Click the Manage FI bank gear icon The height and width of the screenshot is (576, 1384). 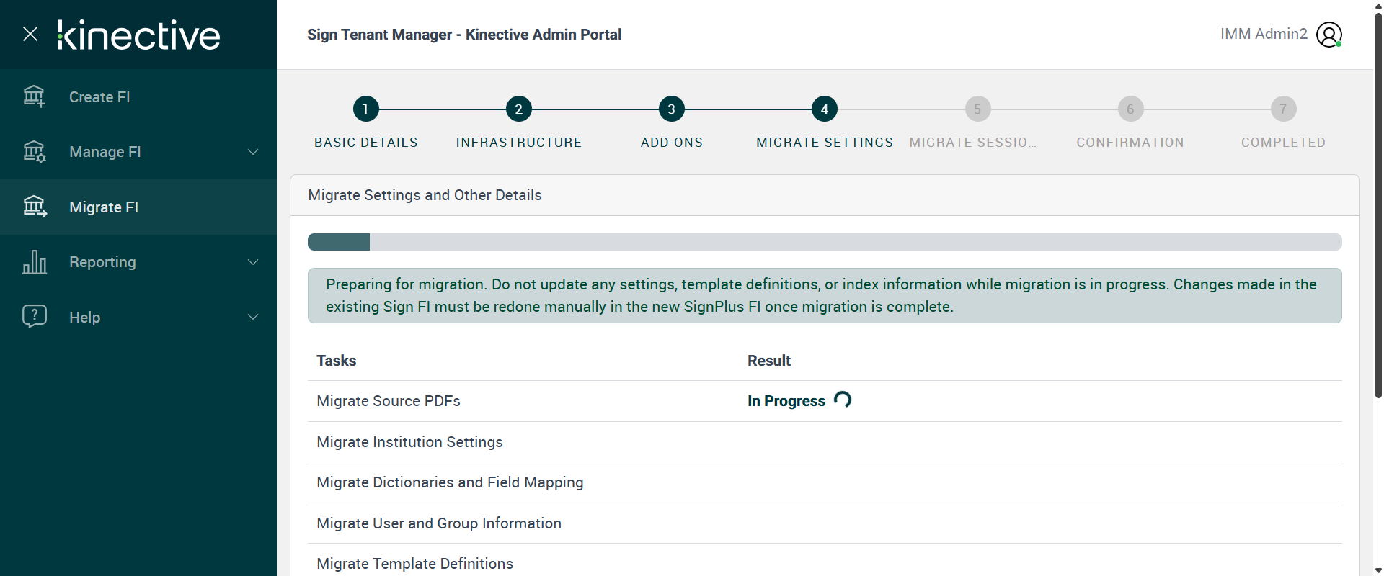[34, 152]
